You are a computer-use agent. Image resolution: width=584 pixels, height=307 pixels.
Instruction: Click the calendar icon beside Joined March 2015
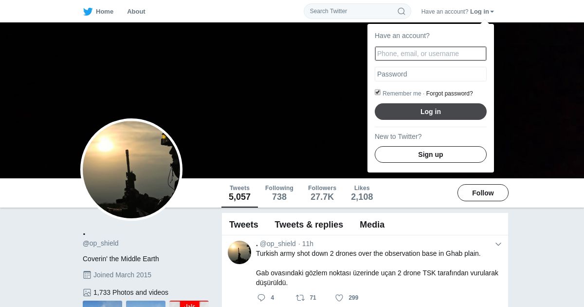pos(87,275)
